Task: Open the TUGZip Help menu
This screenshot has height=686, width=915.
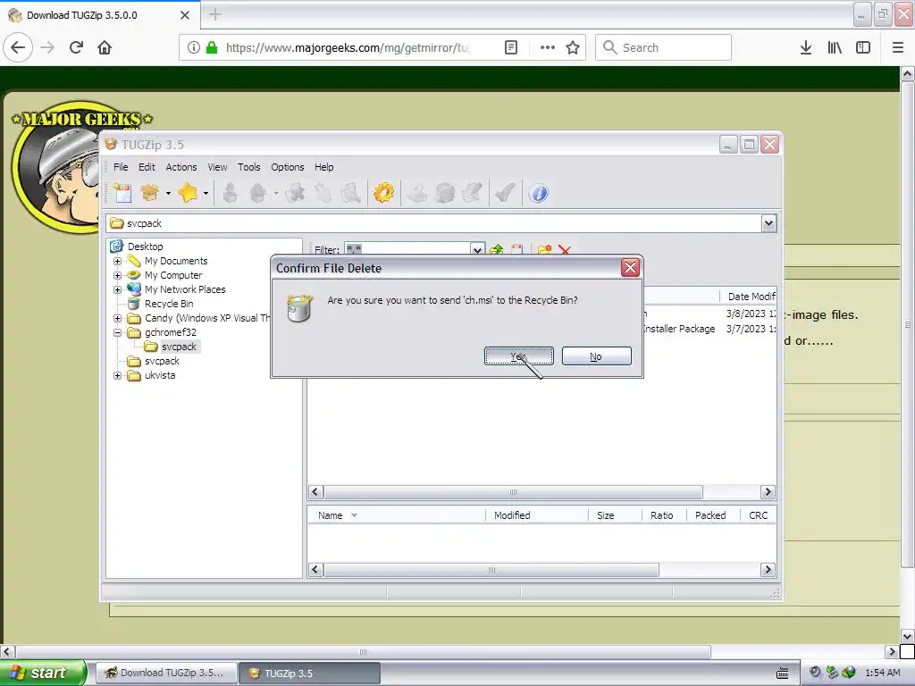Action: tap(323, 167)
